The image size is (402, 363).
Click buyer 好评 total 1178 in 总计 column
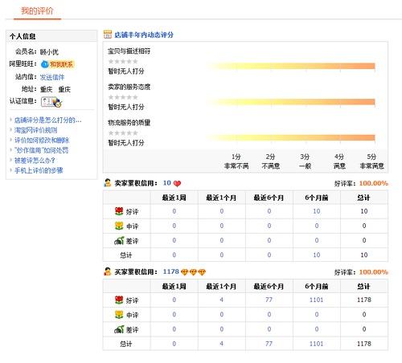pos(364,300)
